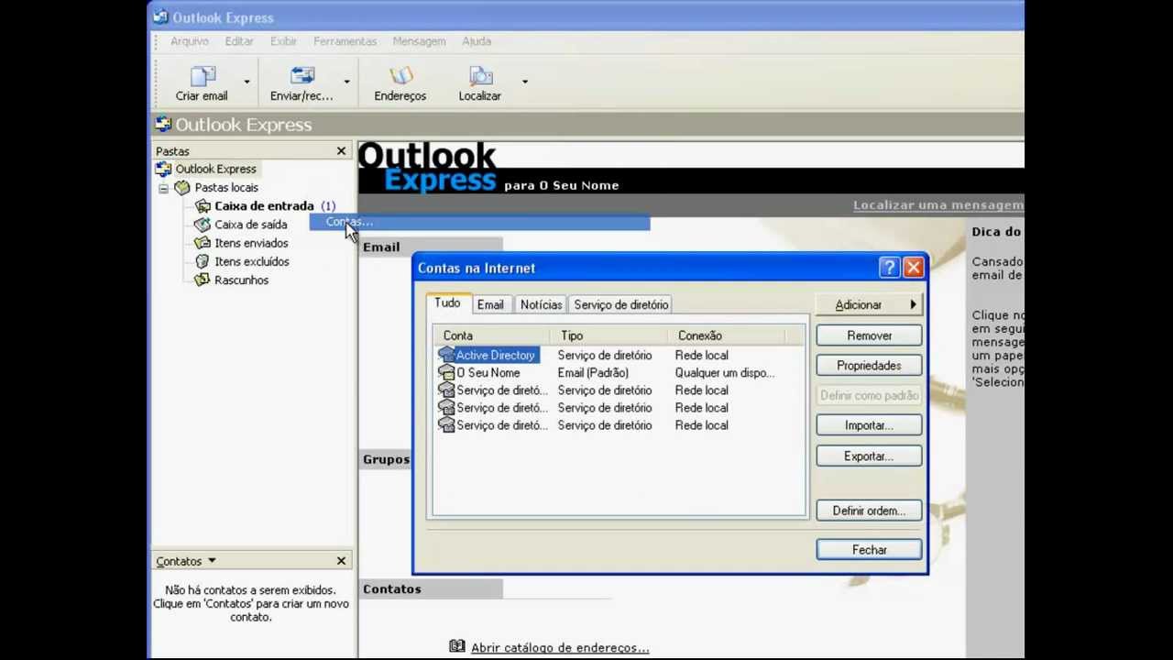The height and width of the screenshot is (660, 1173).
Task: Select the O Seu Nome account
Action: pyautogui.click(x=488, y=373)
